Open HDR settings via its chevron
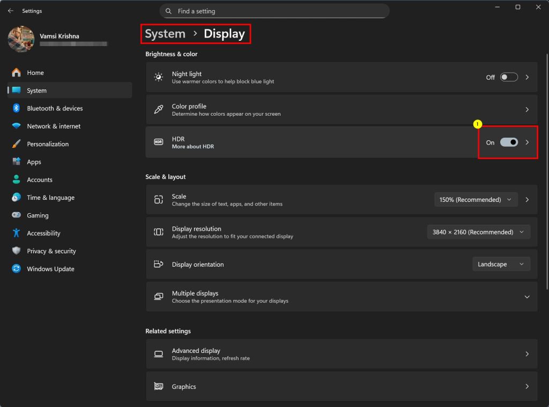Image resolution: width=549 pixels, height=407 pixels. point(526,142)
